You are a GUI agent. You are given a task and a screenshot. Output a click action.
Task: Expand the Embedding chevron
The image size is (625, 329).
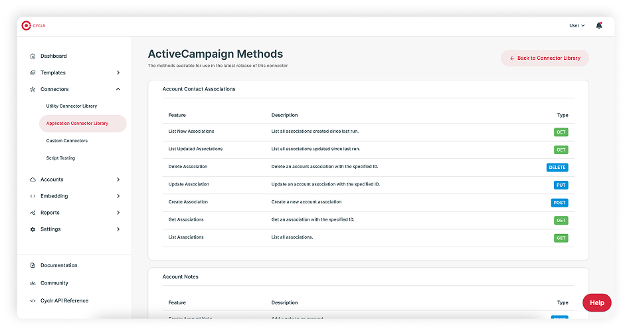point(118,196)
